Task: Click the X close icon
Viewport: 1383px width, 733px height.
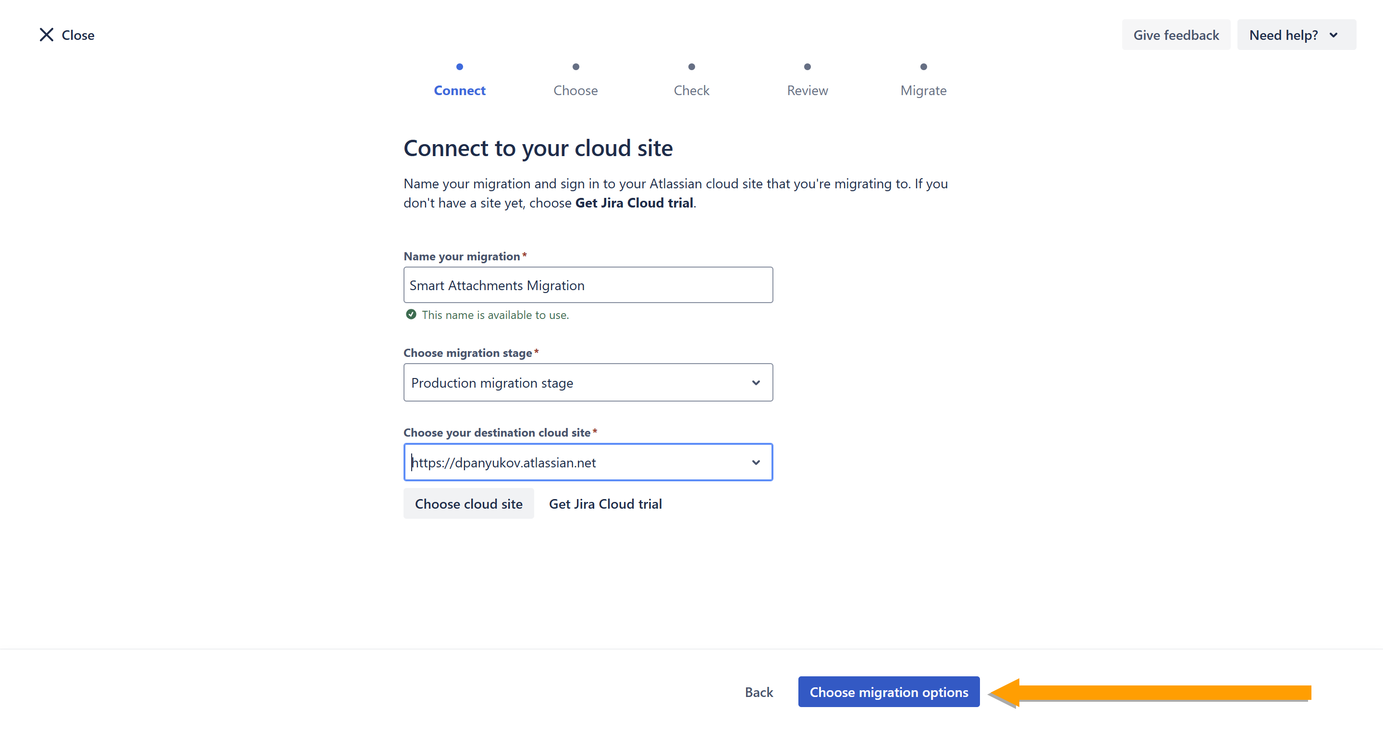Action: [47, 35]
